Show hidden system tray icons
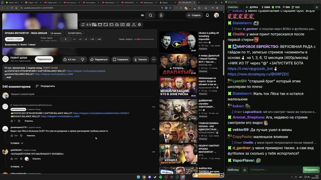Image resolution: width=321 pixels, height=180 pixels. pyautogui.click(x=292, y=177)
